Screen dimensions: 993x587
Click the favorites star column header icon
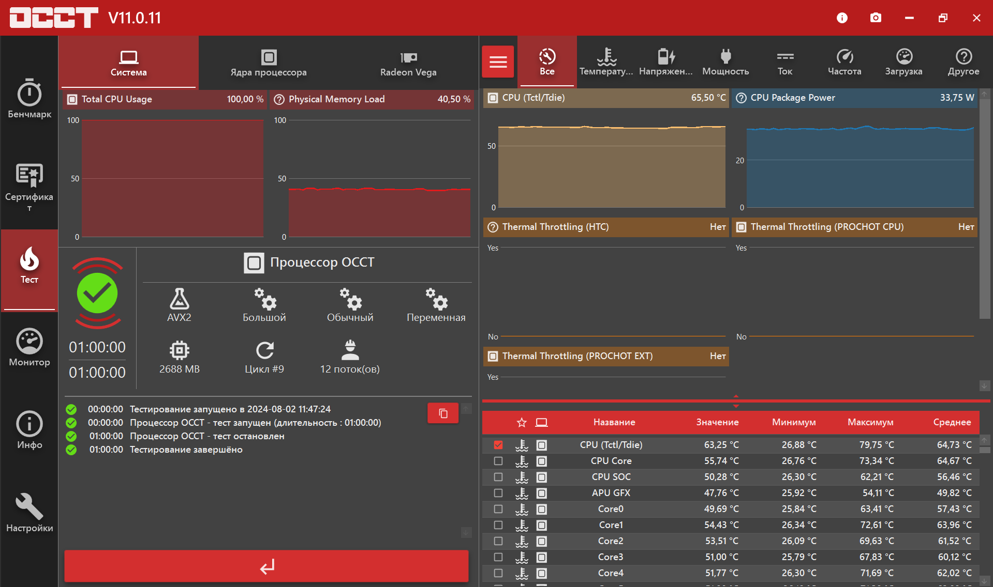pyautogui.click(x=522, y=423)
